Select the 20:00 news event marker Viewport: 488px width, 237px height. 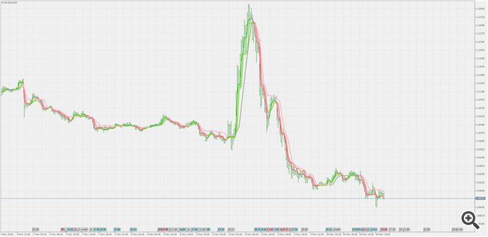(305, 229)
